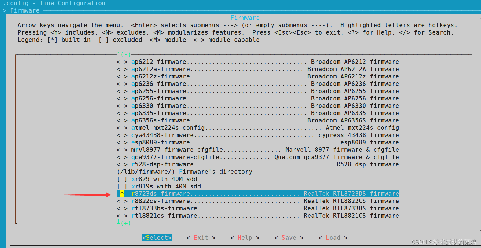Toggle module state of ap6256-firmware entry
Image resolution: width=481 pixels, height=248 pixels.
click(x=122, y=99)
